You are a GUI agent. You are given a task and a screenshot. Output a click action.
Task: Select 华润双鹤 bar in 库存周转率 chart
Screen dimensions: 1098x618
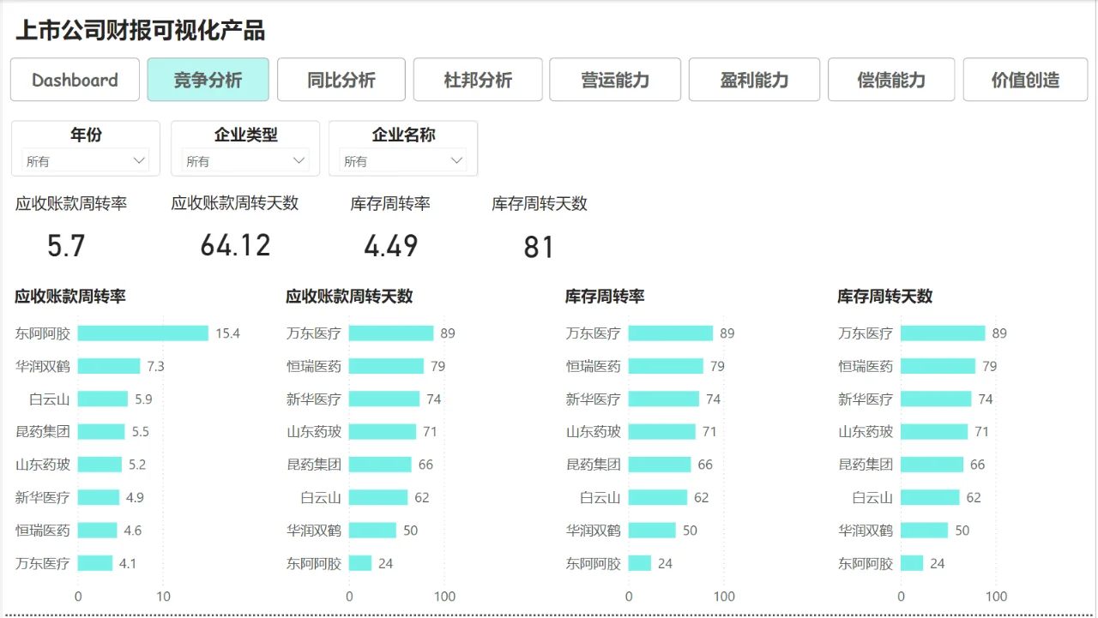click(x=652, y=531)
